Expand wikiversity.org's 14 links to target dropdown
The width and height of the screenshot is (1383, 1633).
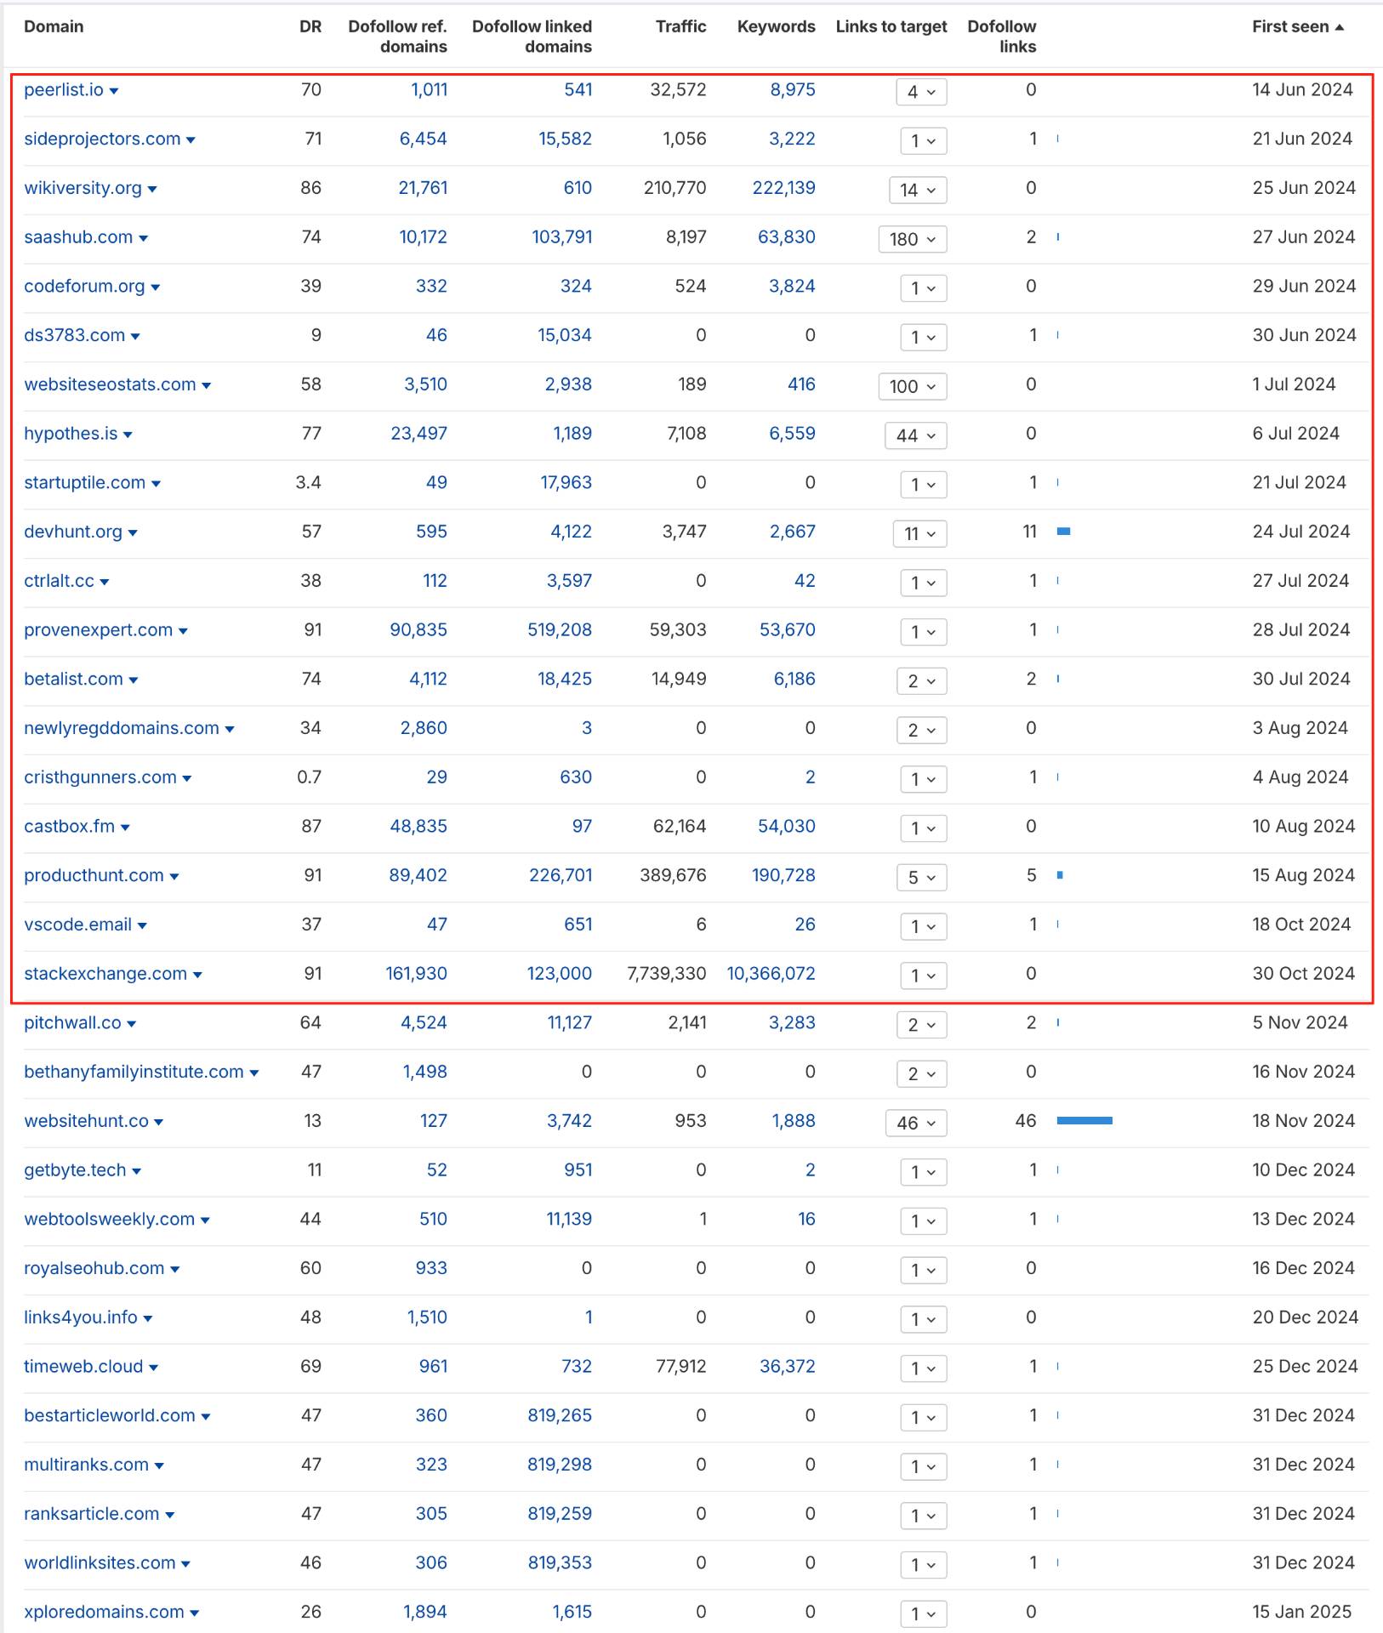click(918, 190)
